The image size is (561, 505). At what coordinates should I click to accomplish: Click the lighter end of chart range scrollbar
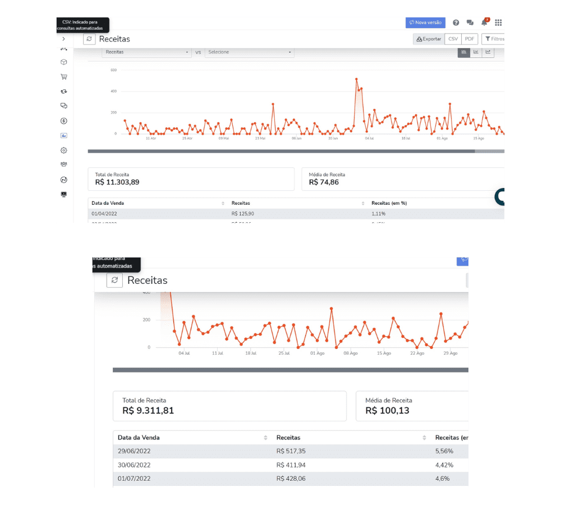pos(489,151)
